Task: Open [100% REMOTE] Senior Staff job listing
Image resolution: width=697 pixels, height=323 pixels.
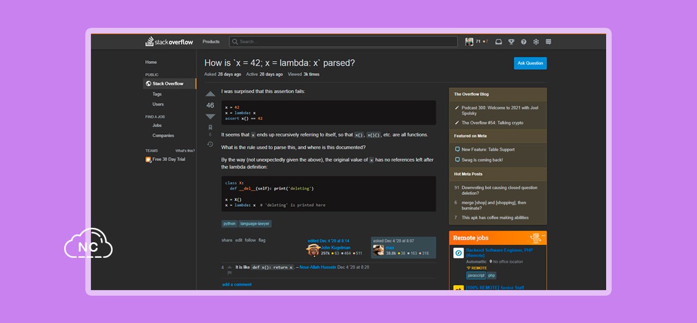Action: tap(495, 287)
